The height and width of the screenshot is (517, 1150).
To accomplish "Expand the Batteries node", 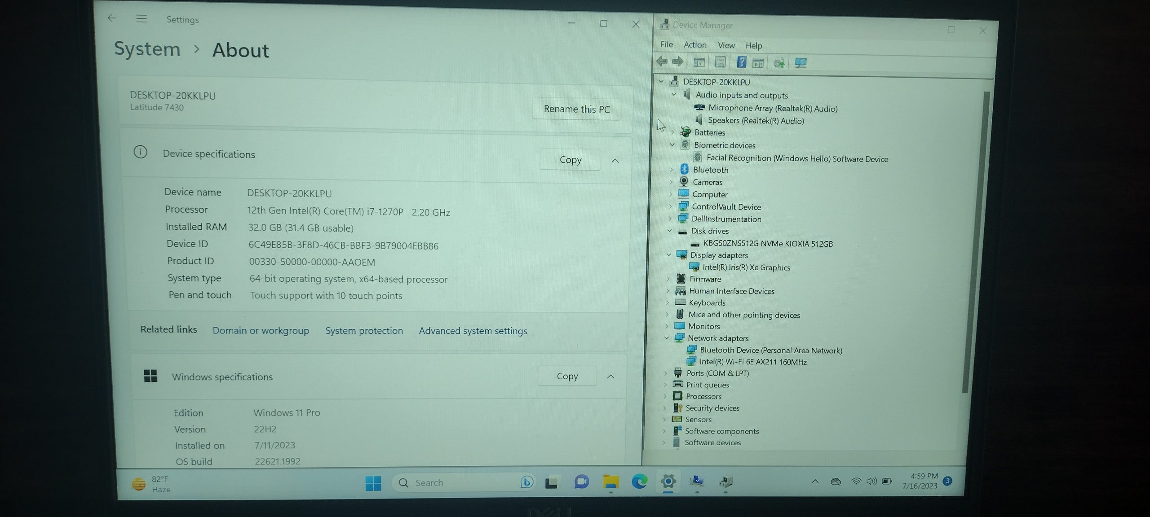I will pyautogui.click(x=672, y=132).
